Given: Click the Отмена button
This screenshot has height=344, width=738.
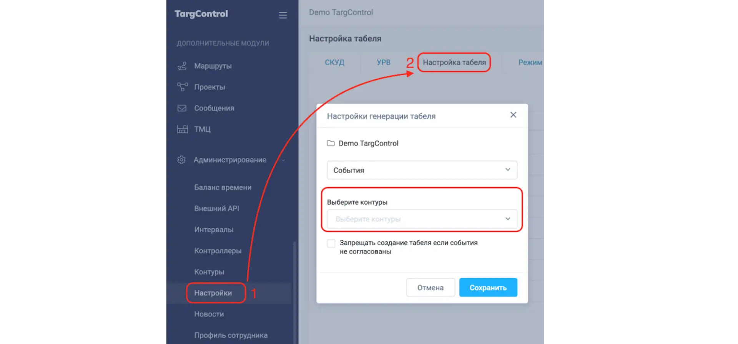Looking at the screenshot, I should click(x=430, y=287).
